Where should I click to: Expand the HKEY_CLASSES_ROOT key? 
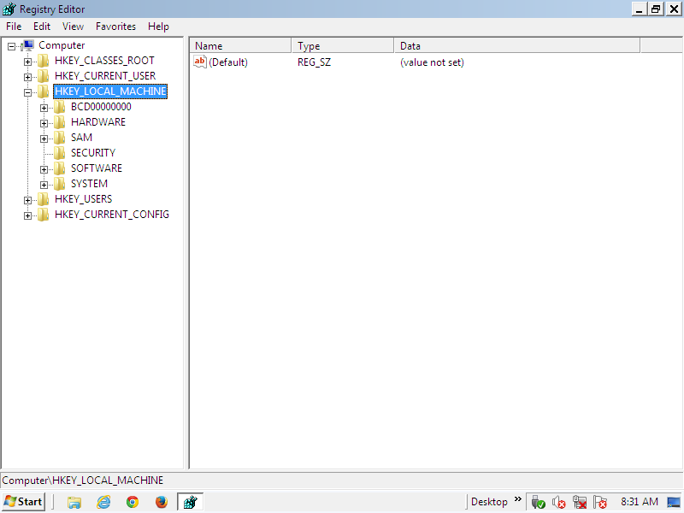coord(28,62)
